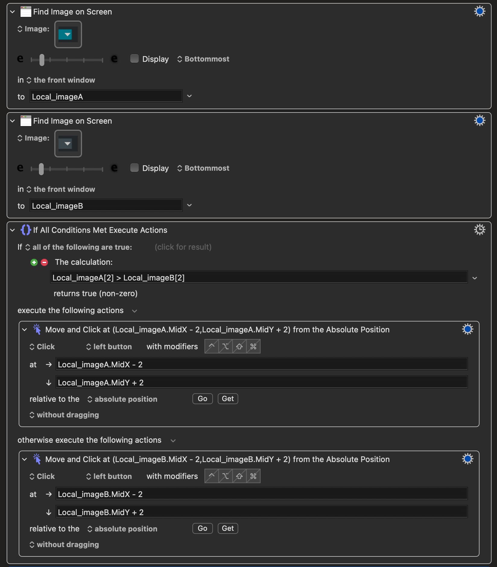Viewport: 497px width, 567px height.
Task: Open variable dropdown next to Local_imageB field
Action: point(189,205)
